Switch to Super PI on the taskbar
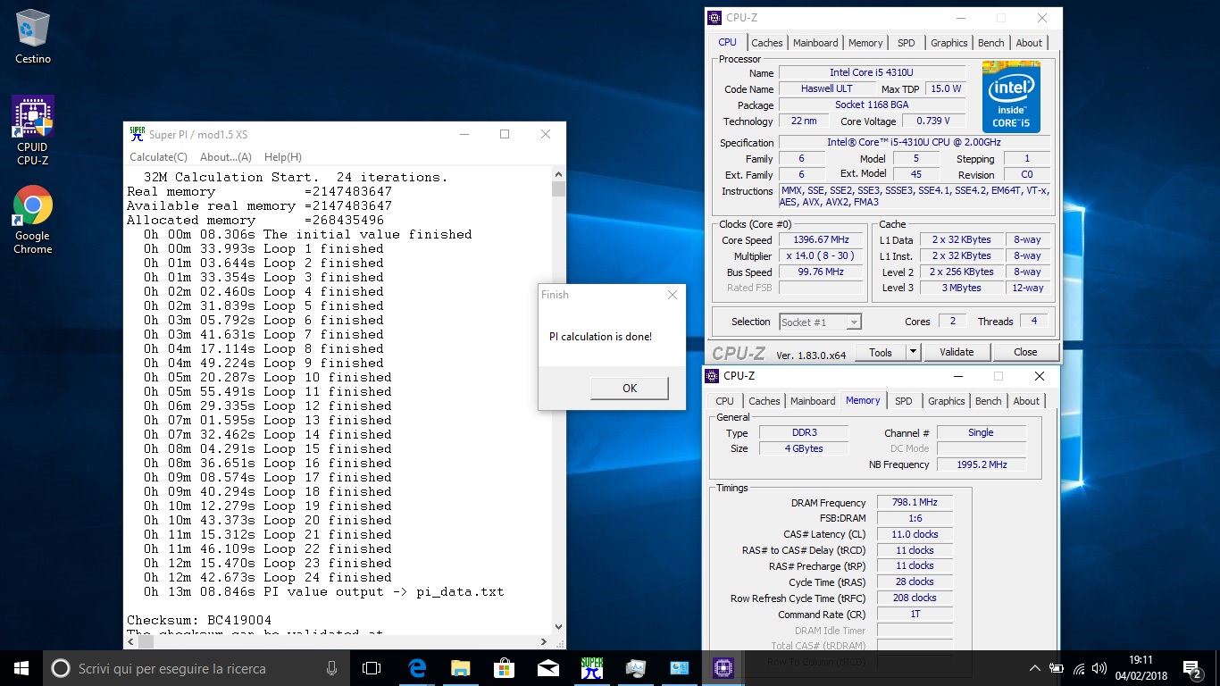Image resolution: width=1220 pixels, height=686 pixels. [591, 668]
